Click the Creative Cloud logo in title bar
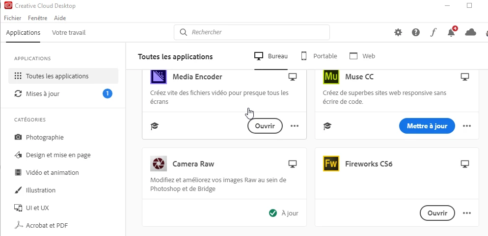 8,5
